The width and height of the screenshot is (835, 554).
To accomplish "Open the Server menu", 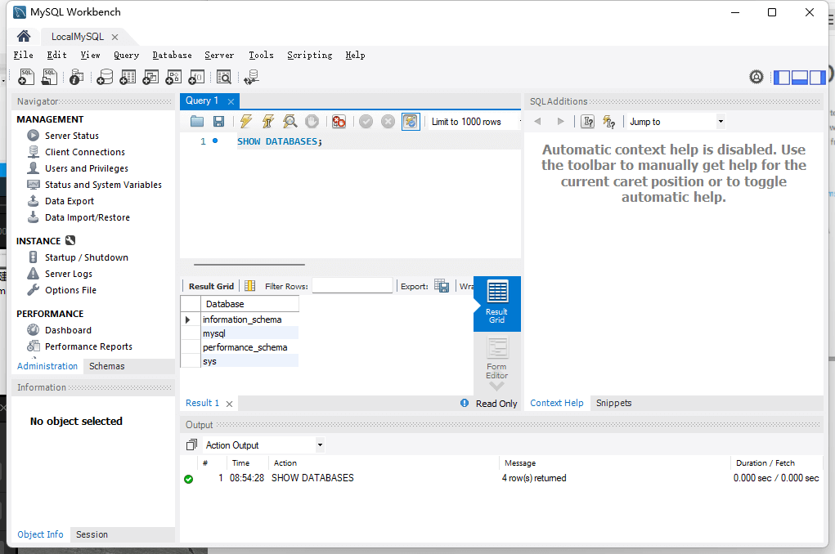I will [x=219, y=55].
